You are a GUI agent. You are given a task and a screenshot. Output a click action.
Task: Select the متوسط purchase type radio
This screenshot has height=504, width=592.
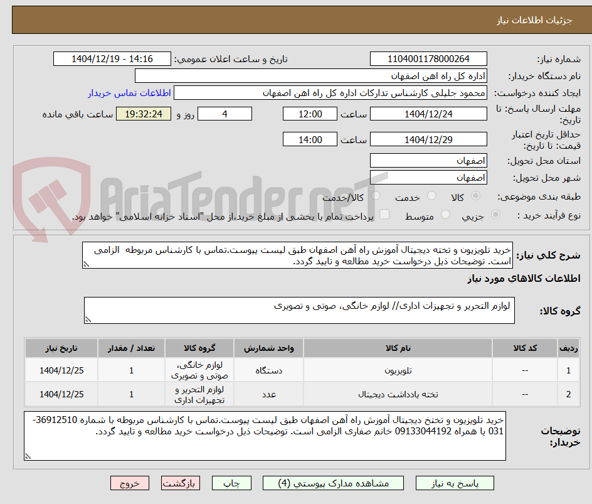tap(445, 215)
